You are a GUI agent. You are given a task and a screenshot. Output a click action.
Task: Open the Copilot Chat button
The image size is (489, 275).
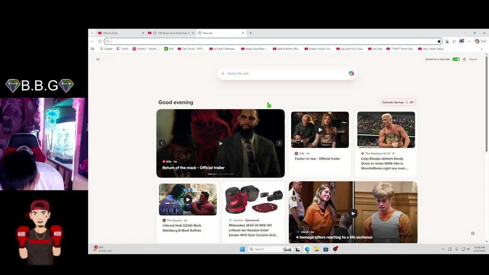480,41
